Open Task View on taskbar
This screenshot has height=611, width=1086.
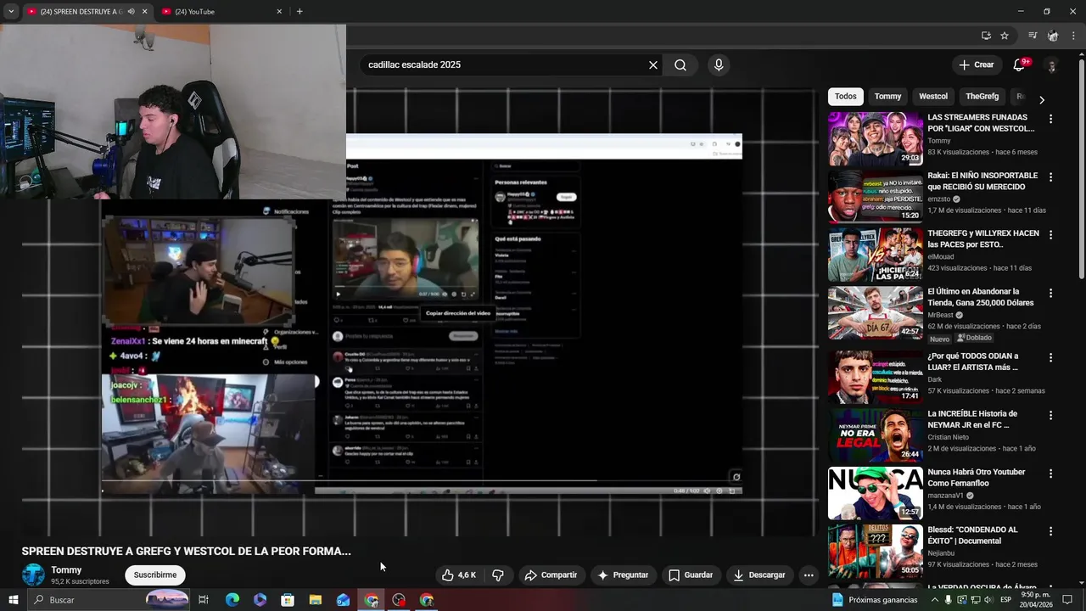[204, 600]
